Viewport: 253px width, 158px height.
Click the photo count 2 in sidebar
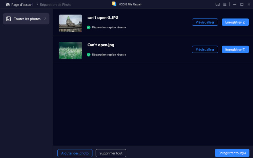pyautogui.click(x=45, y=19)
